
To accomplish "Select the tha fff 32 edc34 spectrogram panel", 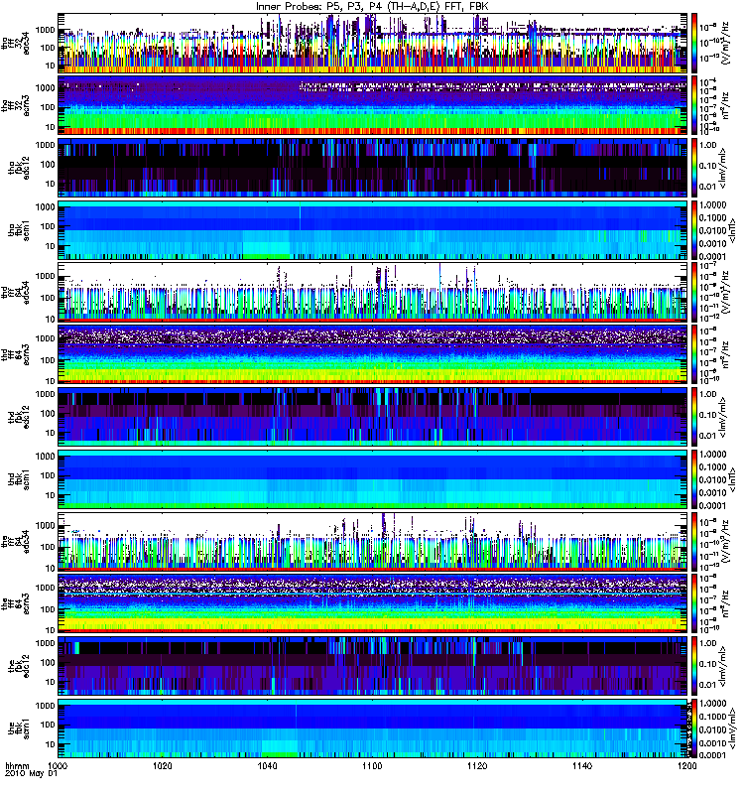I will click(x=373, y=43).
